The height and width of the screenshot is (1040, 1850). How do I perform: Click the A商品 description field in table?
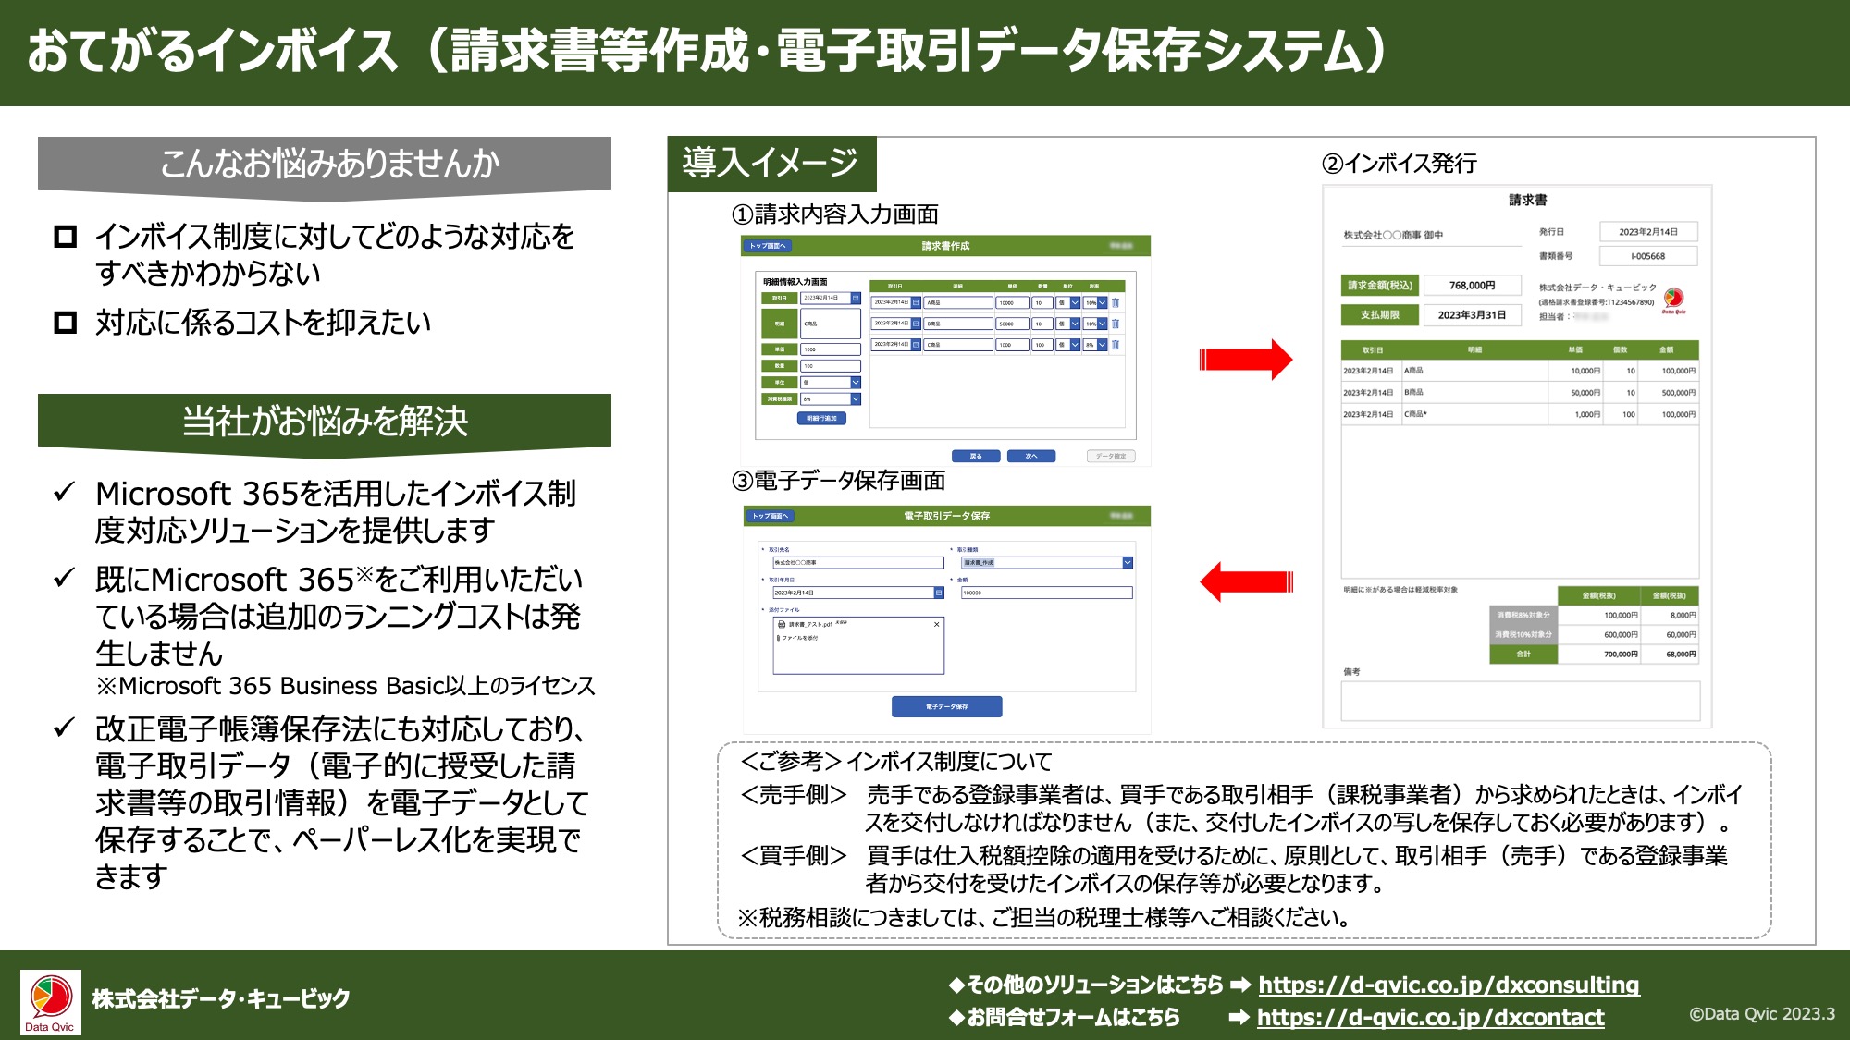pyautogui.click(x=958, y=302)
